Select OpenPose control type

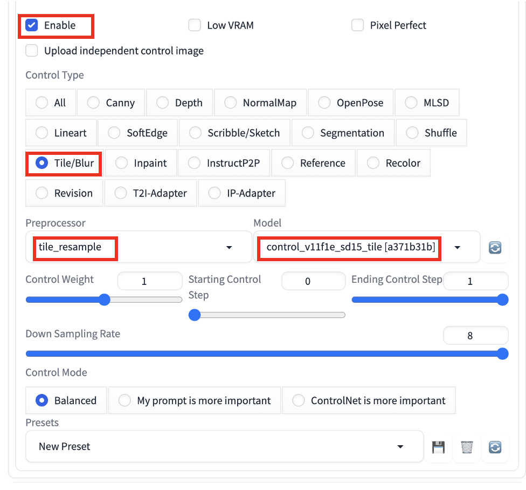[x=350, y=103]
